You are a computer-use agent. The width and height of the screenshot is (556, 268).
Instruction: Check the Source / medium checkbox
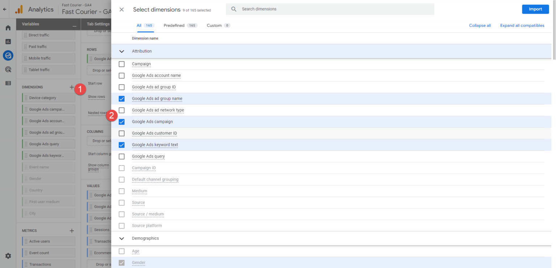(x=122, y=214)
